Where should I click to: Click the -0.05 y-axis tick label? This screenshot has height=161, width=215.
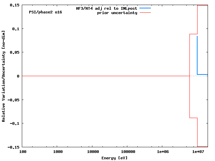point(13,100)
